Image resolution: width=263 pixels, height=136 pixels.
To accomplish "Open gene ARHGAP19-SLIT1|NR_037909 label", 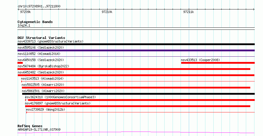I will click(x=39, y=130).
